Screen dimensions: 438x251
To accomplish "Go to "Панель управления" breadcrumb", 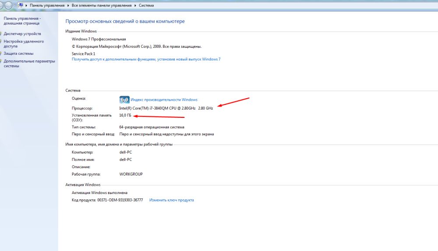I will pyautogui.click(x=47, y=5).
